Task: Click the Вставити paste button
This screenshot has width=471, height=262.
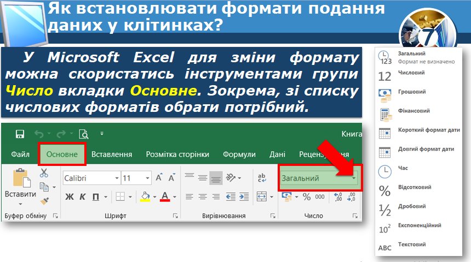Action: 20,183
